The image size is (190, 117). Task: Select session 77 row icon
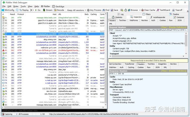[x=3, y=88]
